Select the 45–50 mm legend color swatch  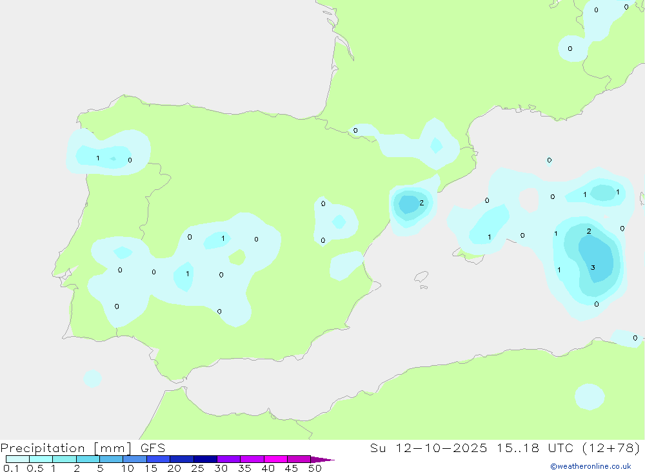299,459
